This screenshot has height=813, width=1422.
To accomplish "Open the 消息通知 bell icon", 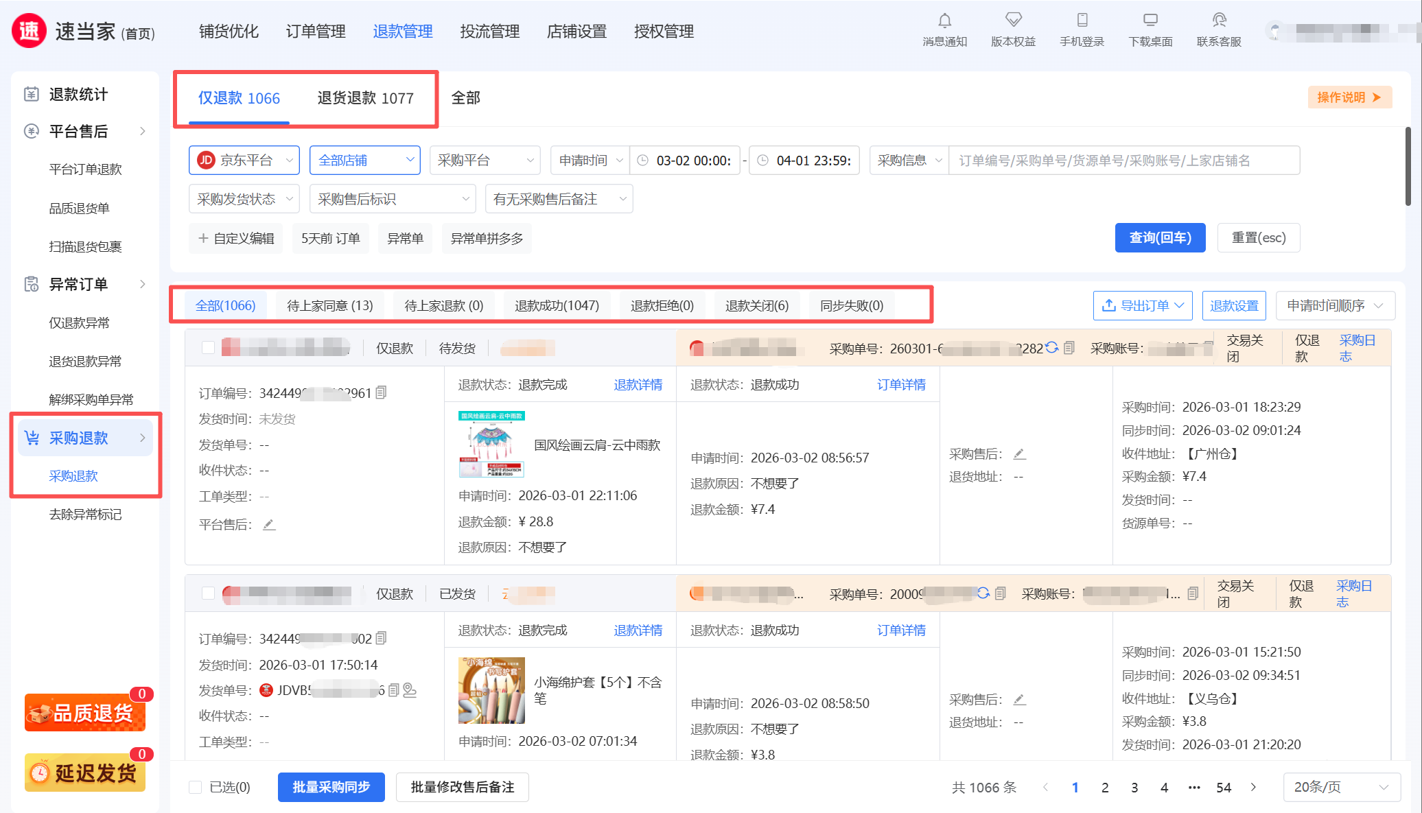I will click(944, 21).
